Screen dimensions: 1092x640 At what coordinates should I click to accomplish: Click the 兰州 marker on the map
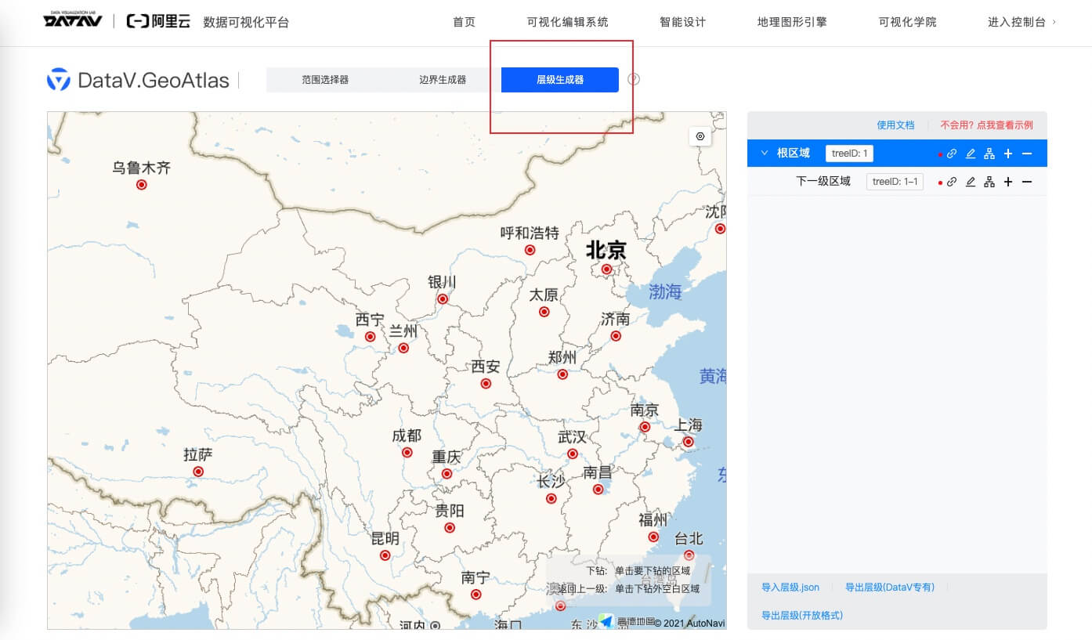click(x=403, y=348)
